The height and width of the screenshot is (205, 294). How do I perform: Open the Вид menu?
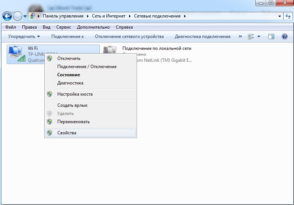point(47,27)
